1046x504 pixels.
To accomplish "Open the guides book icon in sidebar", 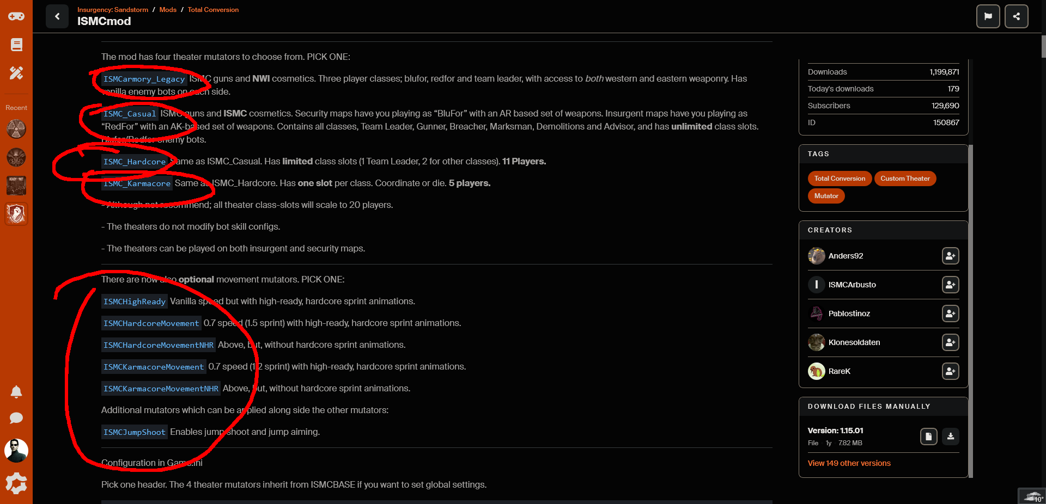I will pos(16,45).
